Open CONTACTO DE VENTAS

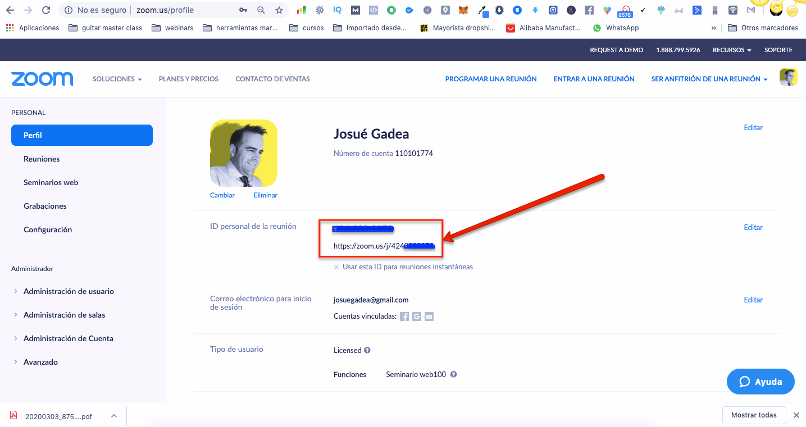(x=272, y=79)
